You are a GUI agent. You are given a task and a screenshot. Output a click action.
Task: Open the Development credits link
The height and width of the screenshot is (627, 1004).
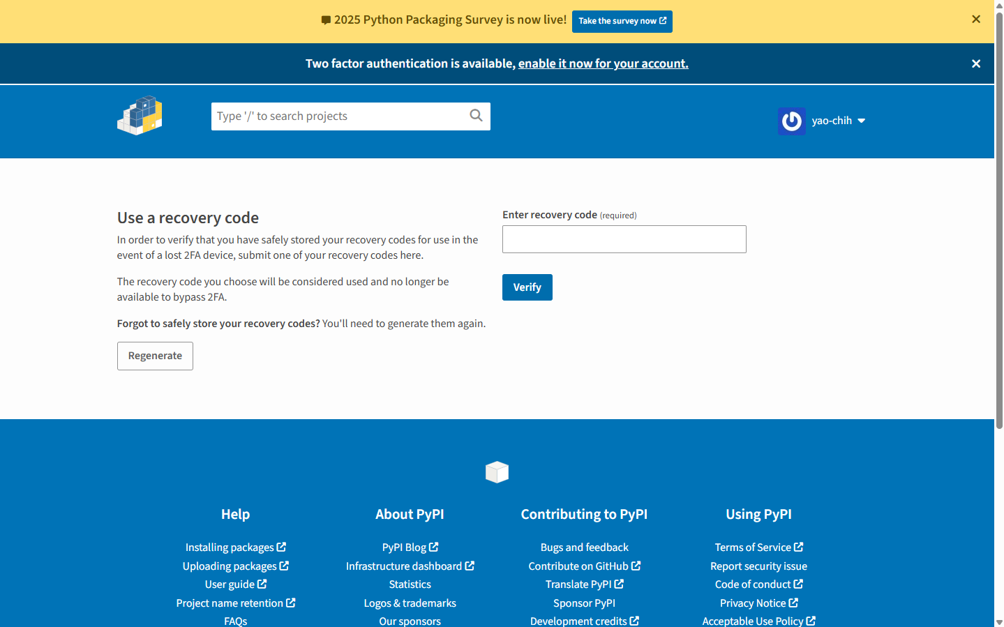click(x=585, y=621)
